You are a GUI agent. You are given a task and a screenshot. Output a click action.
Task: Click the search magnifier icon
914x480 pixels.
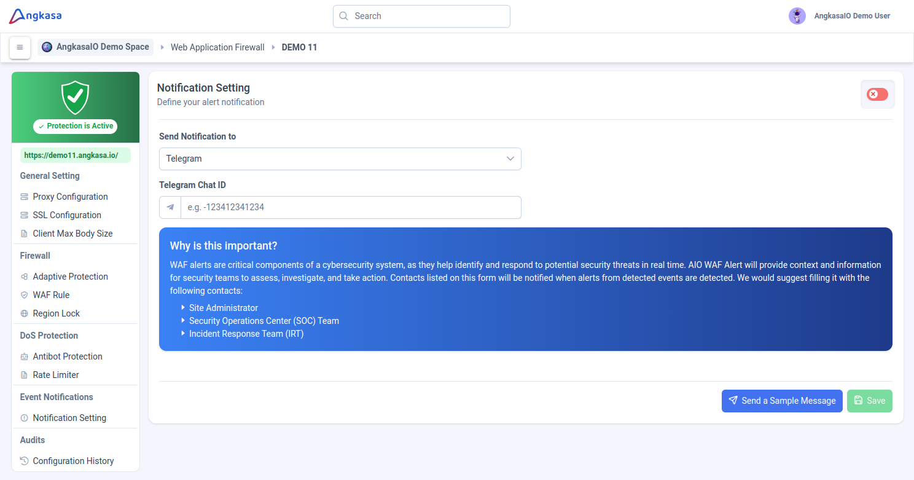point(344,16)
